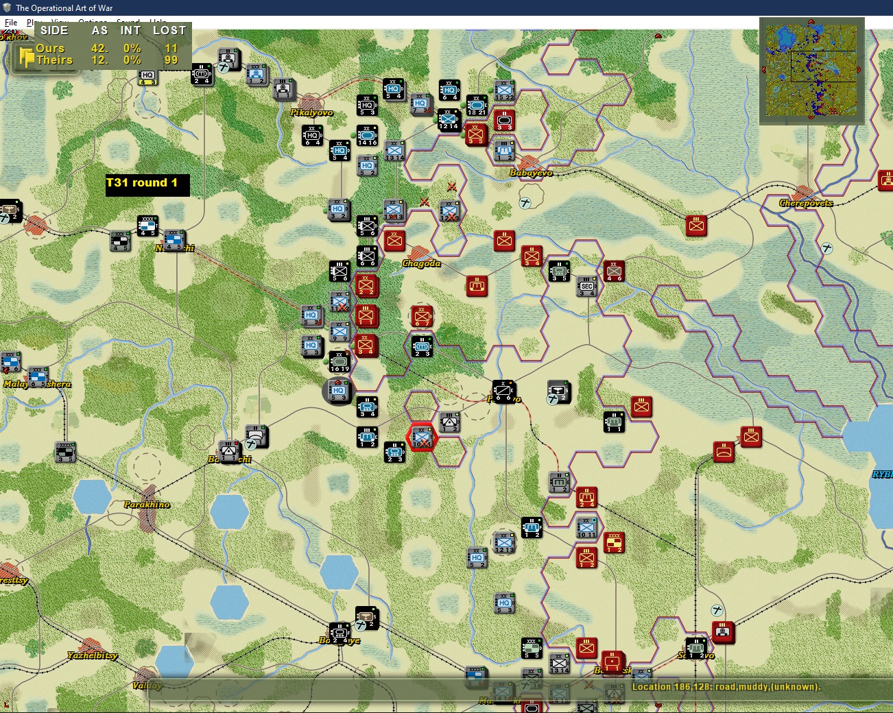
Task: Click the minimap overview thumbnail
Action: click(812, 71)
